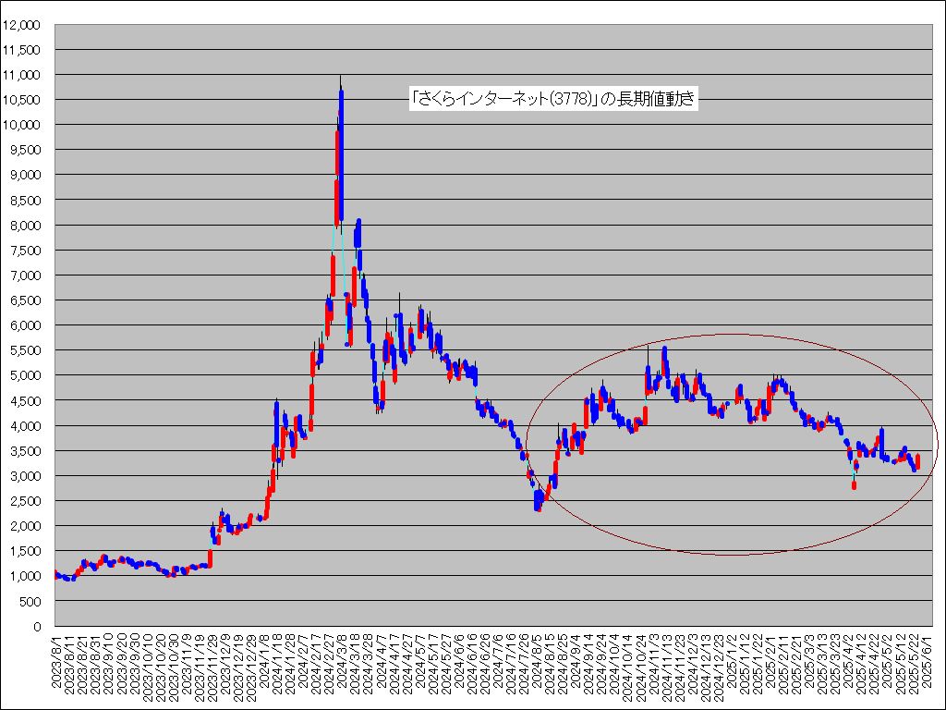
Task: Click the 3,500 price axis label
Action: point(24,451)
